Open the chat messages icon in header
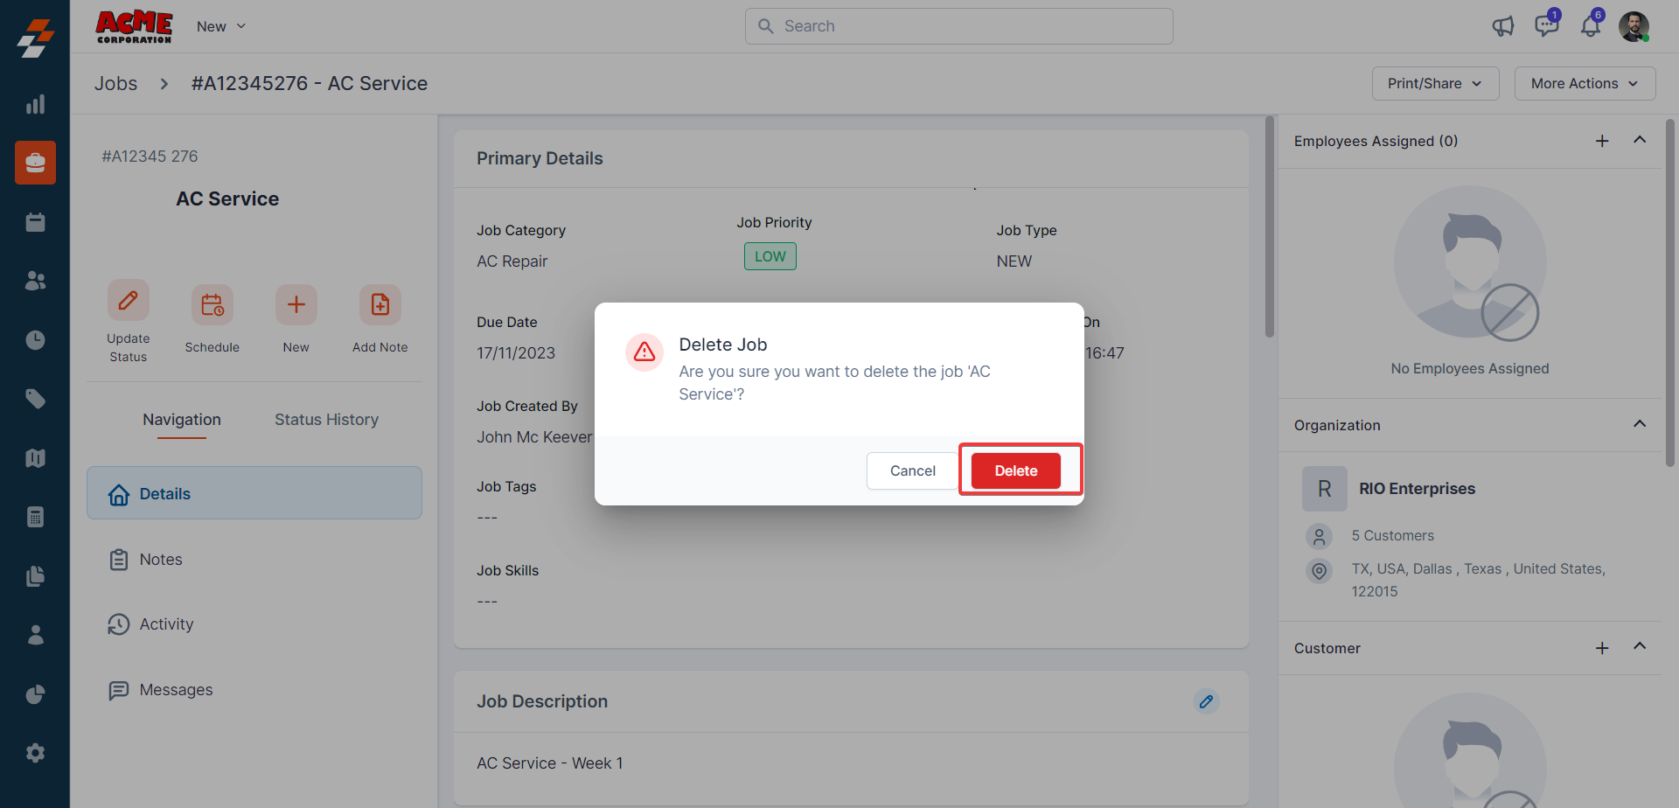This screenshot has height=808, width=1679. (1546, 26)
